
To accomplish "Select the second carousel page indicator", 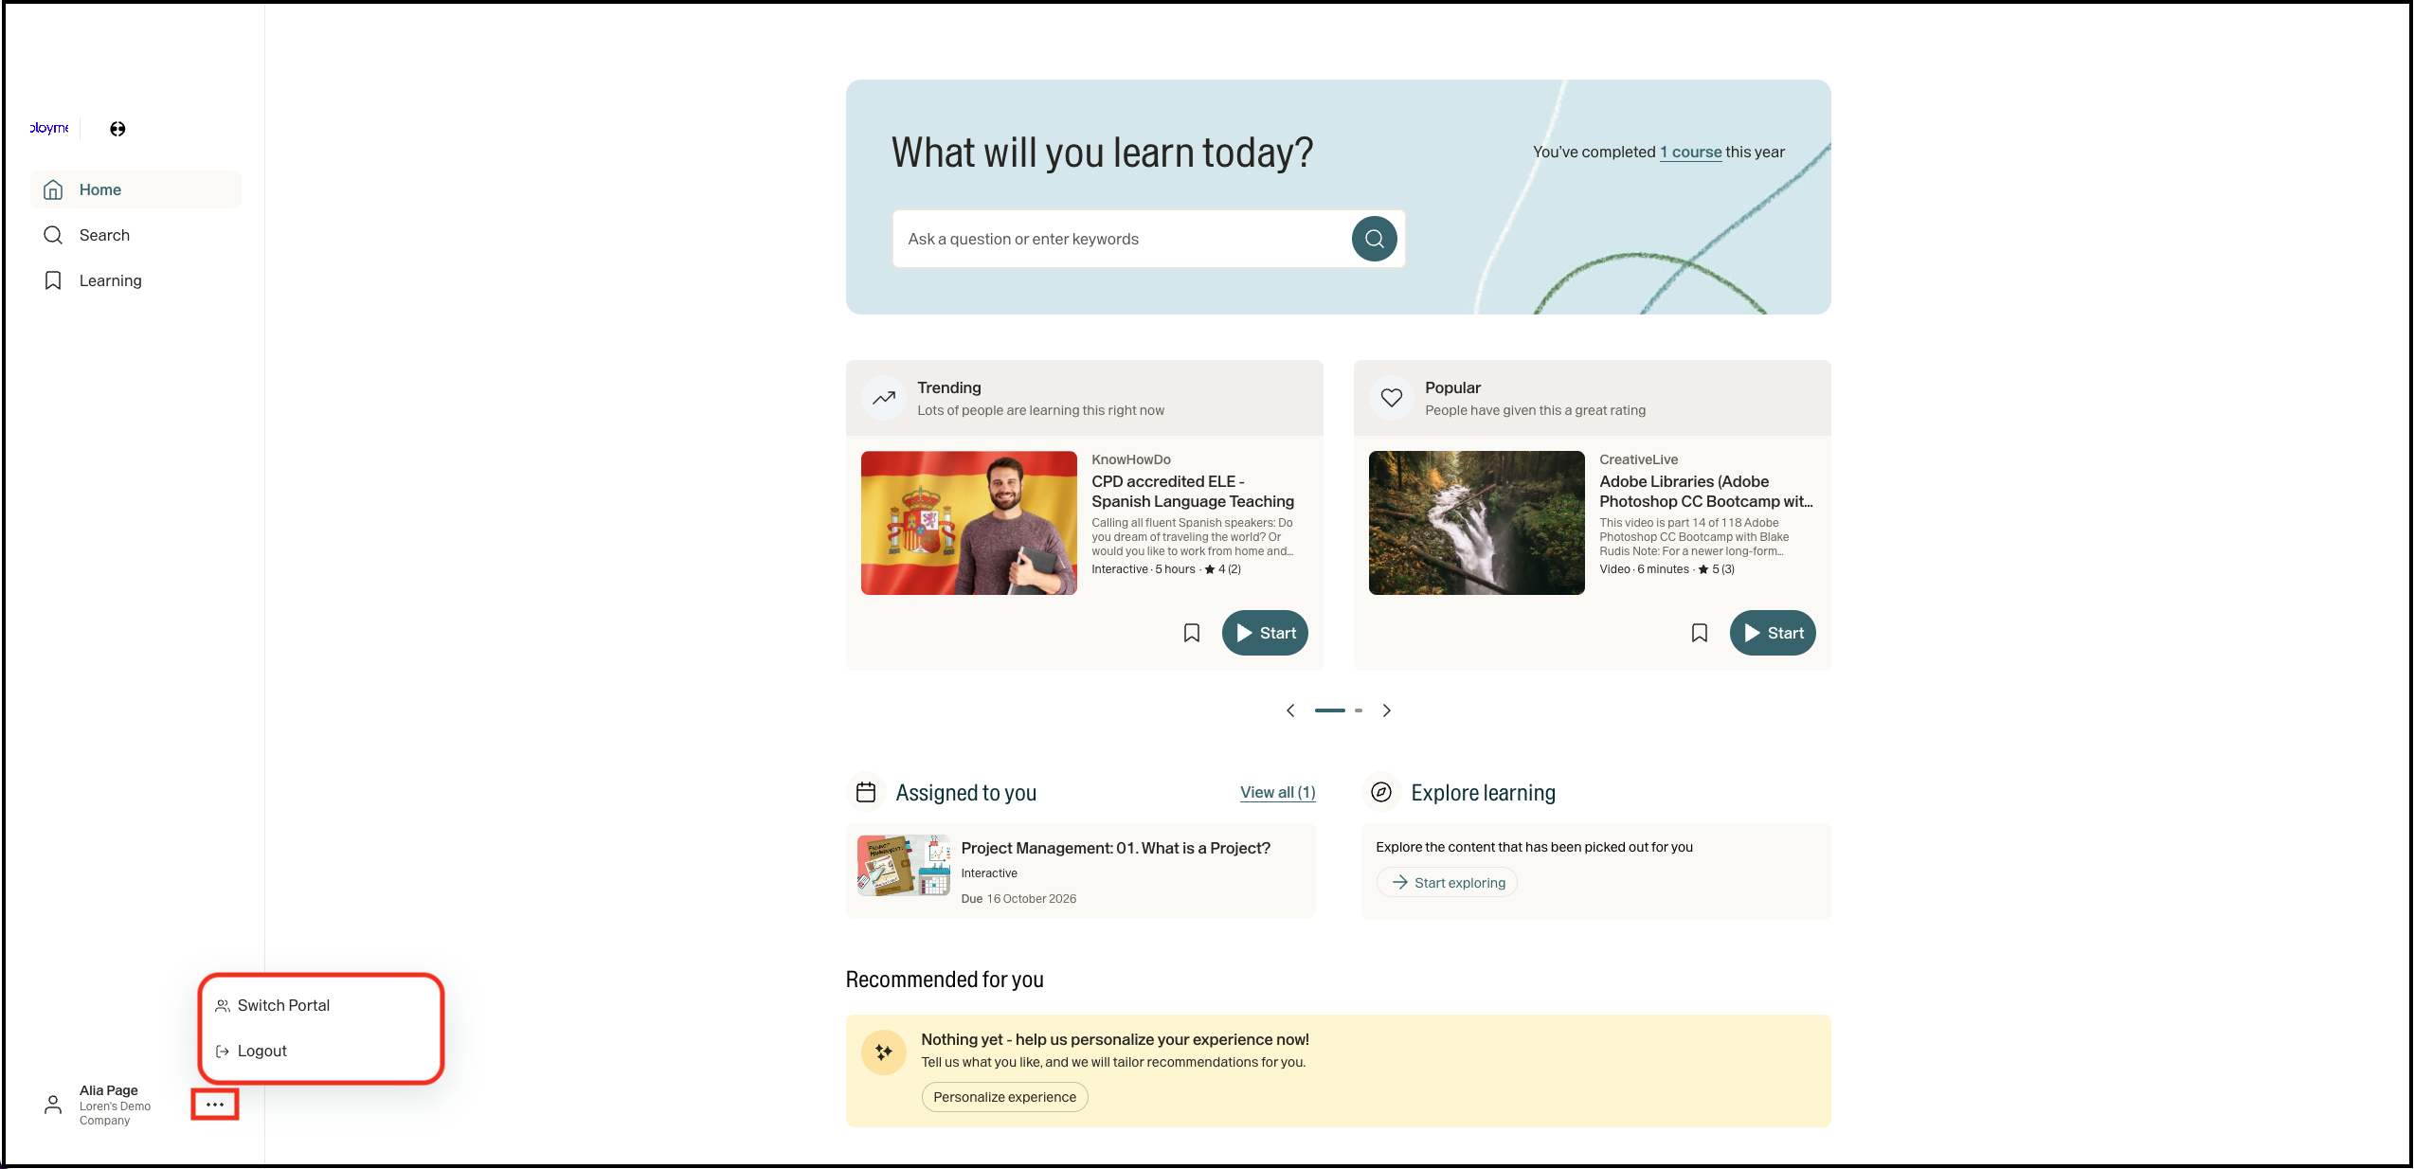I will 1359,710.
